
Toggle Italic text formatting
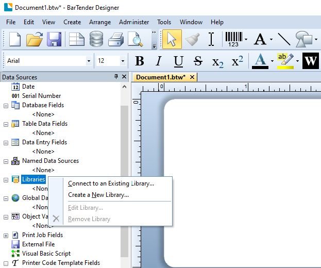159,61
